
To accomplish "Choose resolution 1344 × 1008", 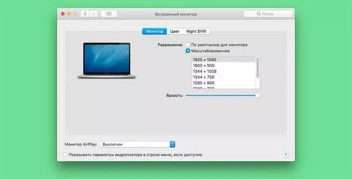I will click(x=224, y=71).
